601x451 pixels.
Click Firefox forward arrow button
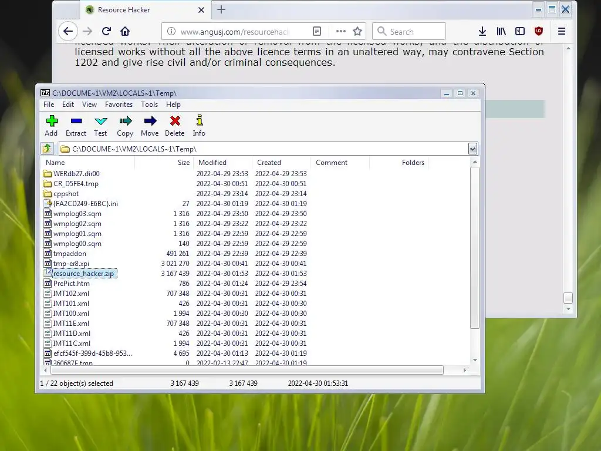click(x=88, y=32)
